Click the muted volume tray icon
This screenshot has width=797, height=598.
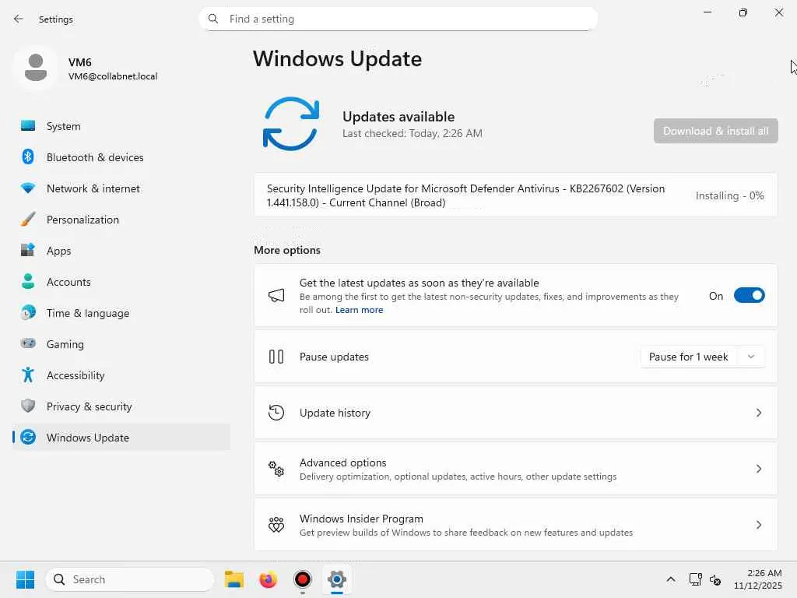tap(716, 579)
